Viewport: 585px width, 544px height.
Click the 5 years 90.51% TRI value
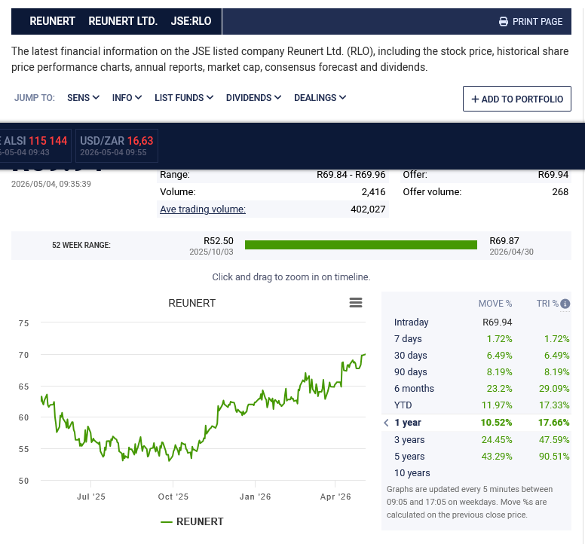coord(554,457)
